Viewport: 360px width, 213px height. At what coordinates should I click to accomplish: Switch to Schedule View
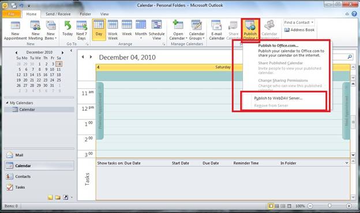coord(156,30)
